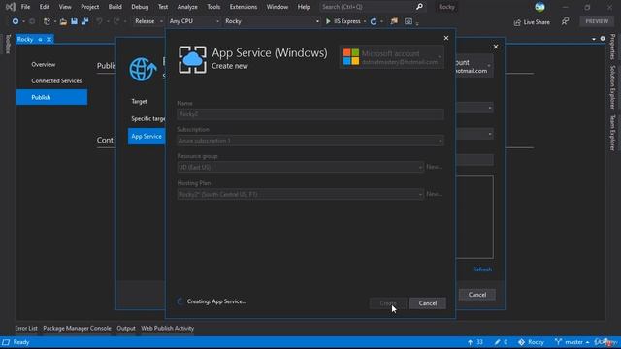This screenshot has width=621, height=349.
Task: Click the redo toolbar icon
Action: [116, 21]
